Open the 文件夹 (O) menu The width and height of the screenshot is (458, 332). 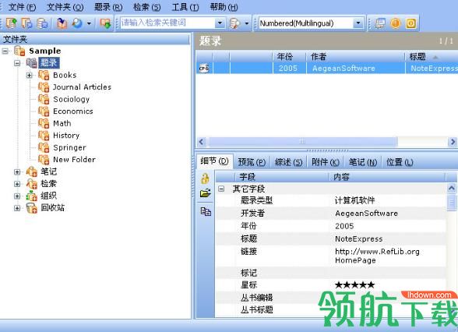click(x=65, y=7)
